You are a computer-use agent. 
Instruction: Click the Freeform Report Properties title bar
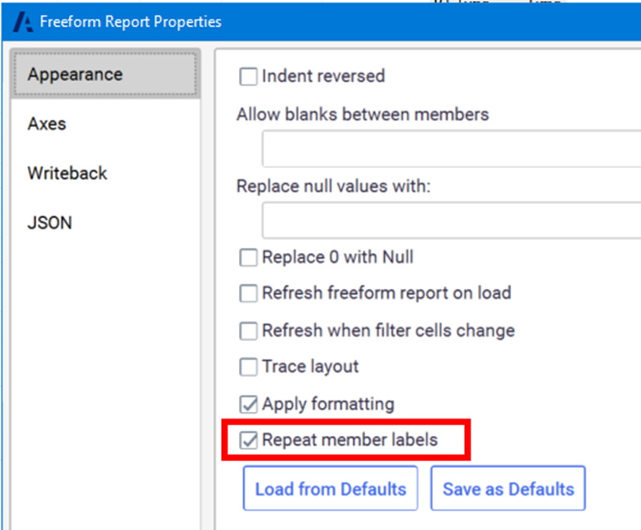pyautogui.click(x=327, y=21)
